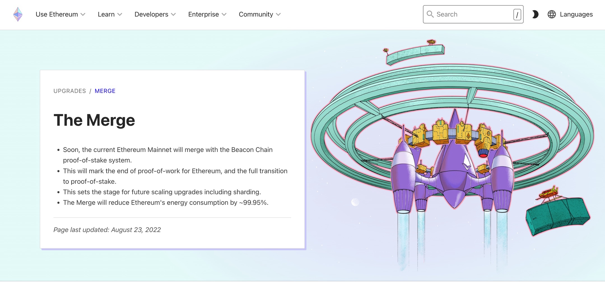Expand chevron next to Enterprise
Image resolution: width=605 pixels, height=282 pixels.
coord(224,15)
